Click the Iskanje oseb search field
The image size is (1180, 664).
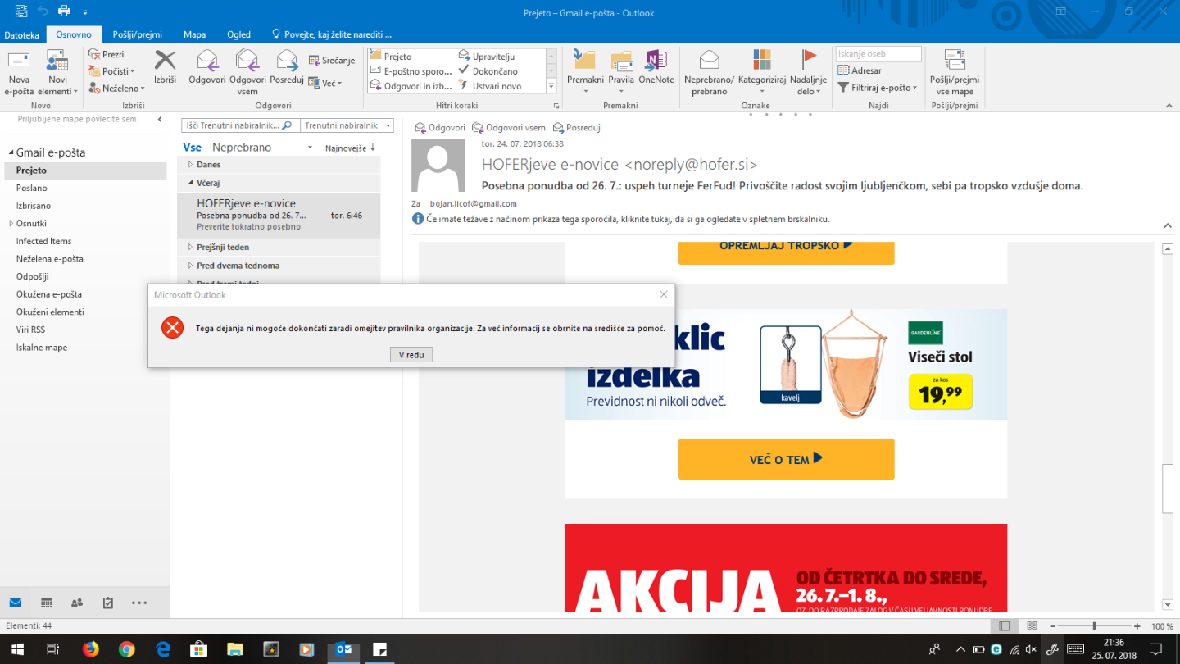(878, 54)
